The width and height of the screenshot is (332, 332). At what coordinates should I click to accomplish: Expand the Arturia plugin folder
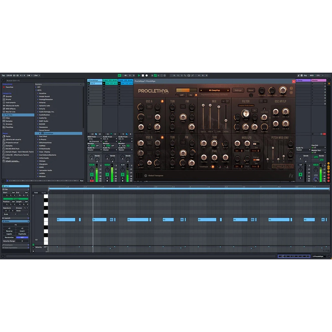coord(38,109)
